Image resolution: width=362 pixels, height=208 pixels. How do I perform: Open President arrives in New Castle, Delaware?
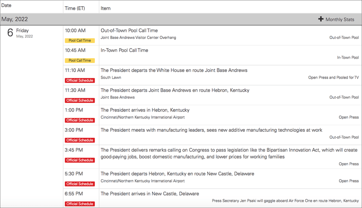[150, 194]
